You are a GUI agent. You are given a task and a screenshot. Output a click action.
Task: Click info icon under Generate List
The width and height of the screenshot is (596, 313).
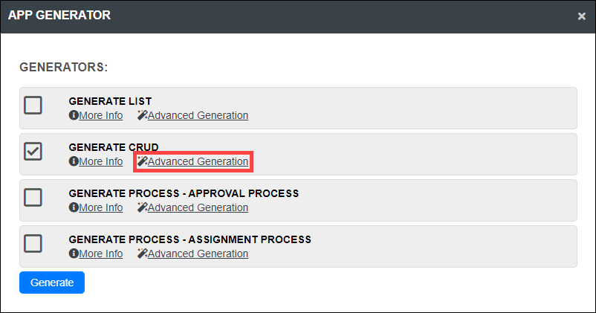pyautogui.click(x=74, y=116)
